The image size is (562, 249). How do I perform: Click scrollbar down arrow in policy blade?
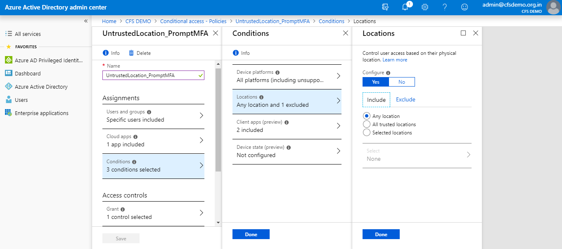[x=218, y=223]
